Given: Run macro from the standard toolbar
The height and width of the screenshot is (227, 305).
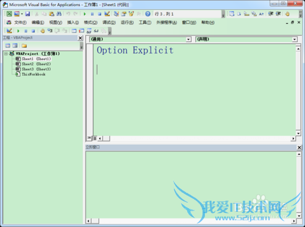Looking at the screenshot, I should click(x=85, y=14).
